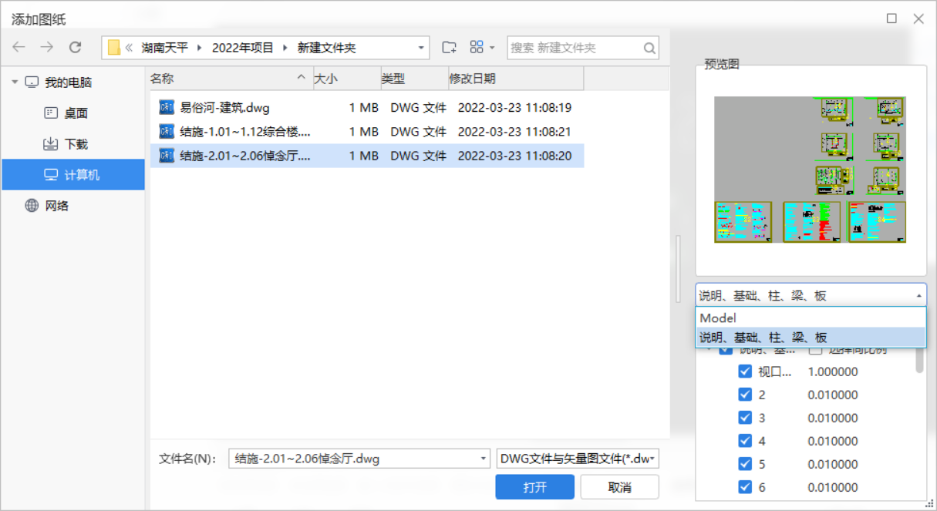Sort files by 类型 column

coord(414,79)
